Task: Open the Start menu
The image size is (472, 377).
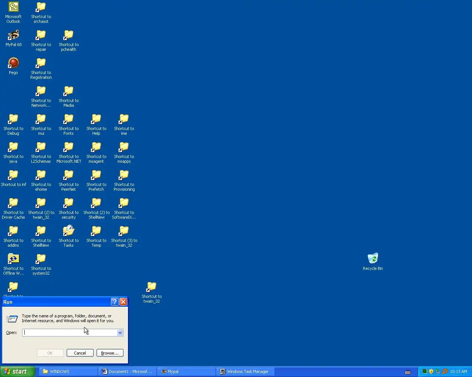Action: point(18,371)
